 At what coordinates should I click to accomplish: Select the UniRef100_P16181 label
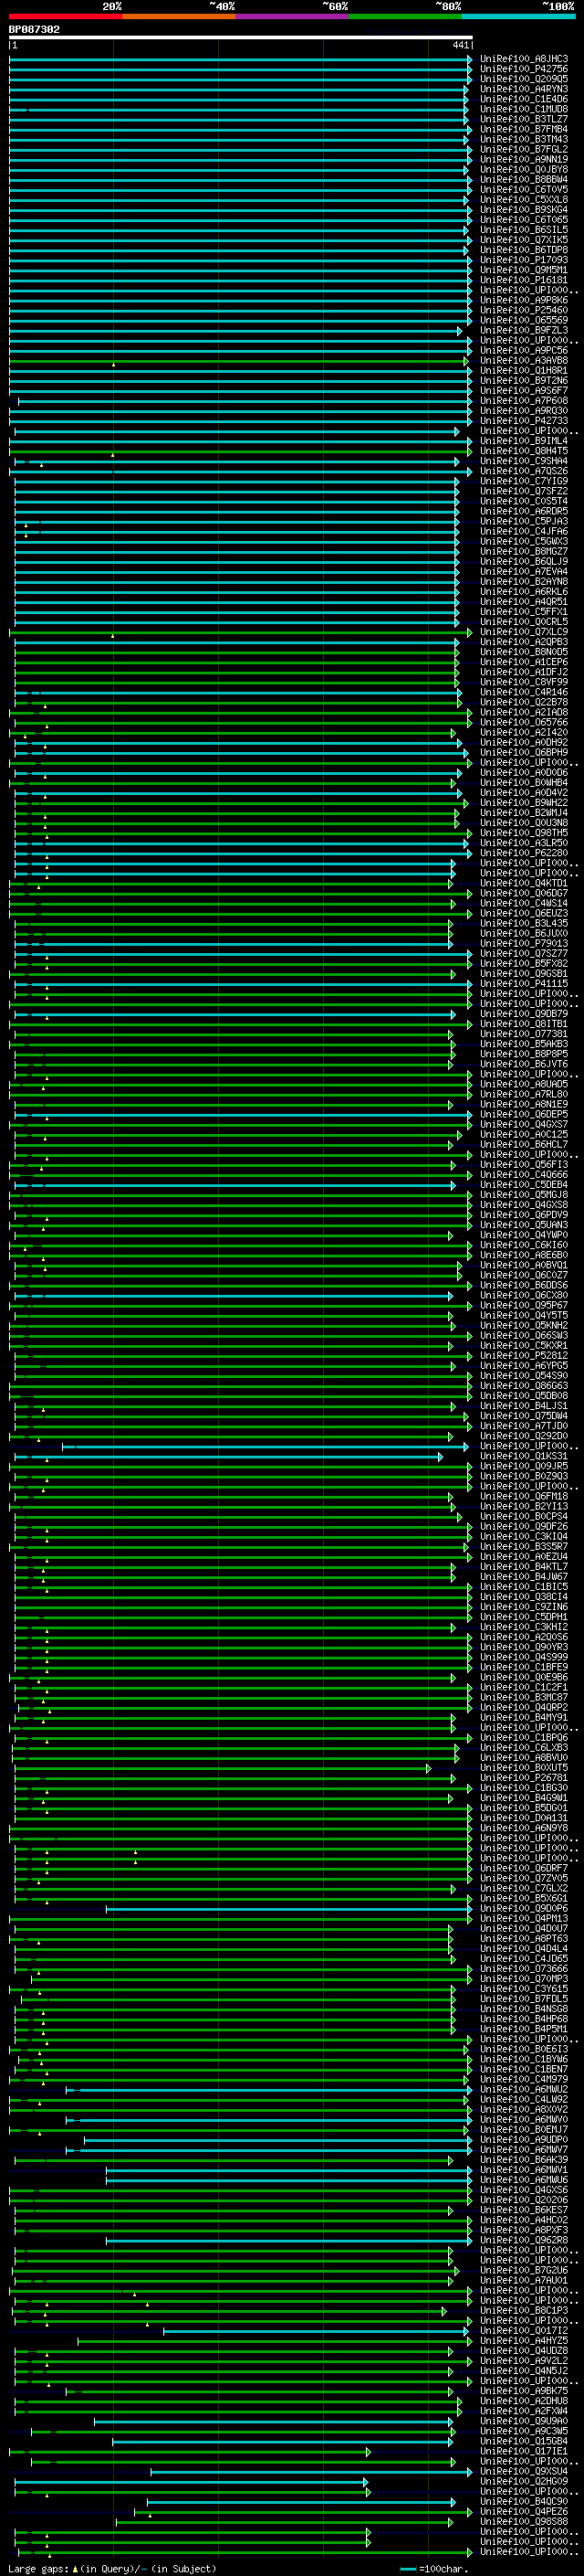click(x=524, y=280)
